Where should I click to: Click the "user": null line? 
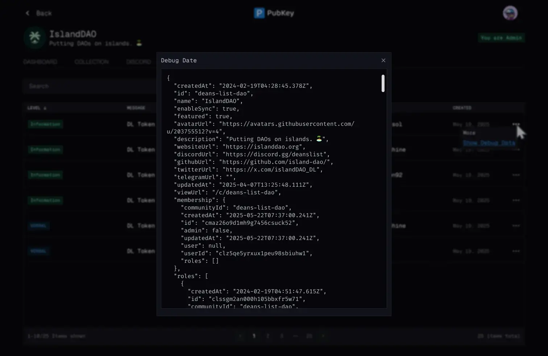click(x=203, y=246)
